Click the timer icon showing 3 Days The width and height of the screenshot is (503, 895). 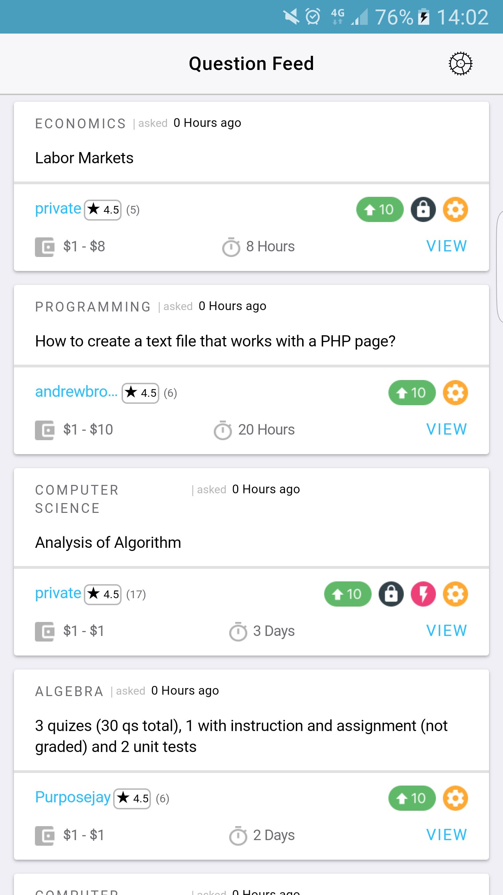(237, 631)
